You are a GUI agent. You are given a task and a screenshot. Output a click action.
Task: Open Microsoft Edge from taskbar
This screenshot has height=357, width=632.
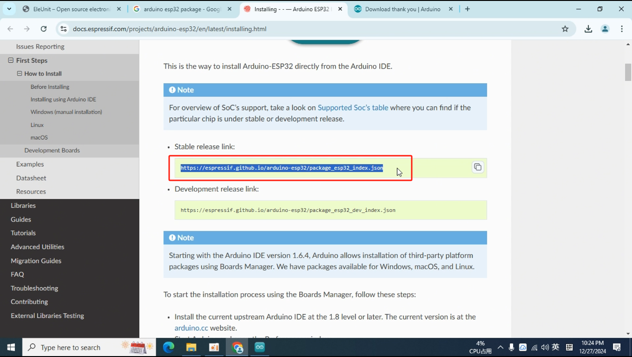tap(169, 347)
